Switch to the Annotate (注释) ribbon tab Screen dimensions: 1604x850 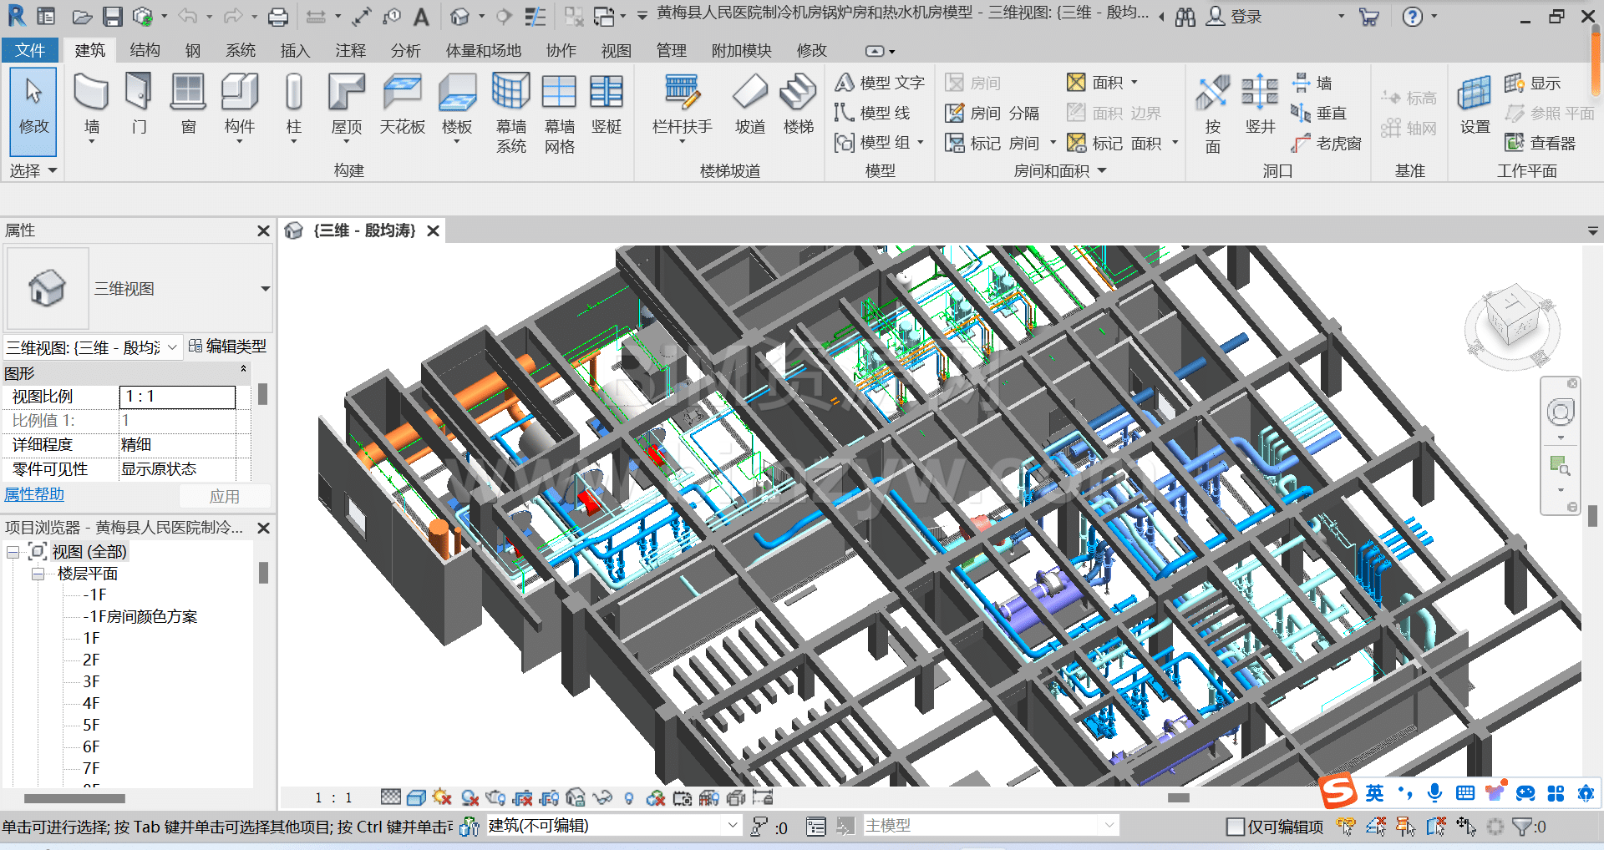pyautogui.click(x=351, y=51)
